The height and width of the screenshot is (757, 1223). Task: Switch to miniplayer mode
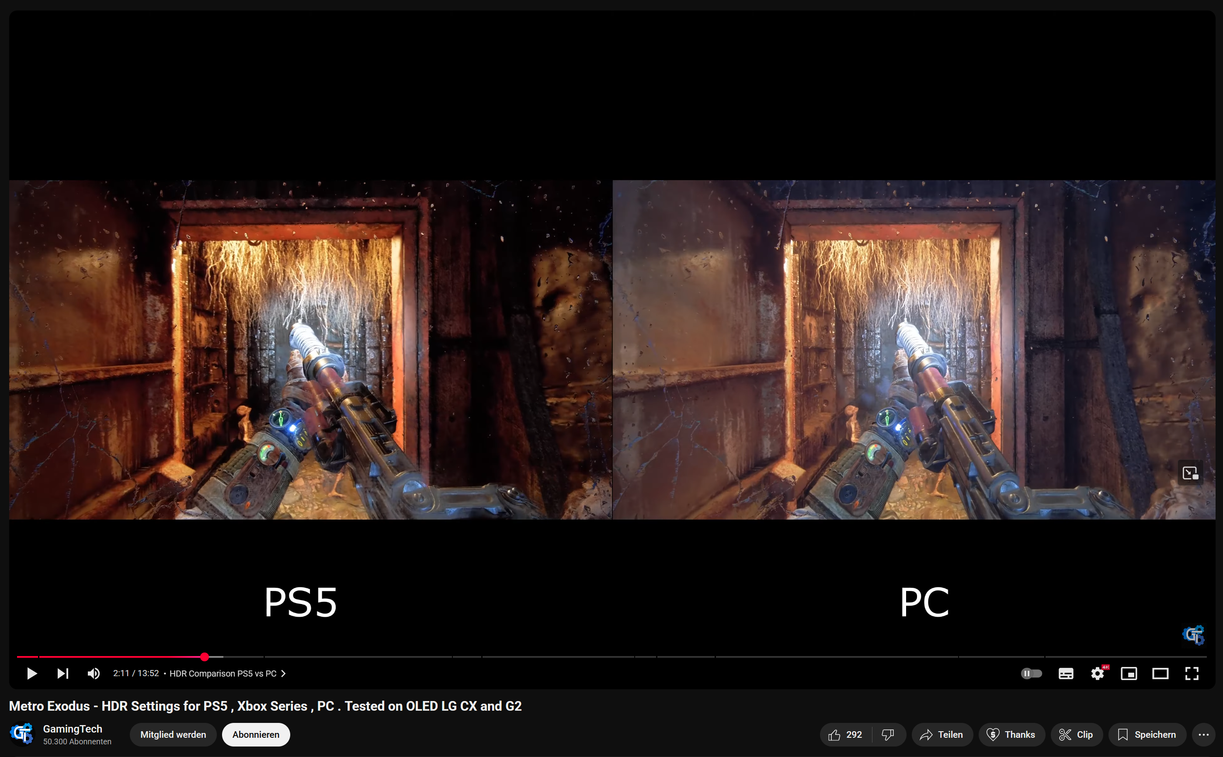coord(1129,674)
